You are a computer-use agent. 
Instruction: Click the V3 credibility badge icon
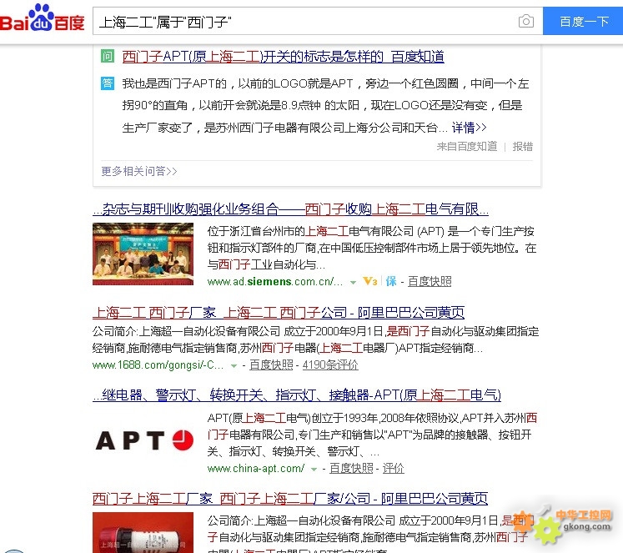pos(370,281)
